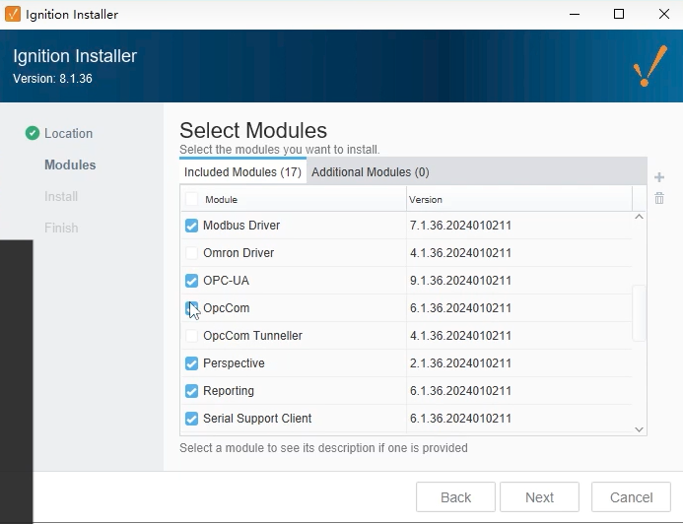Uncheck the Serial Support Client module
This screenshot has height=524, width=683.
191,419
